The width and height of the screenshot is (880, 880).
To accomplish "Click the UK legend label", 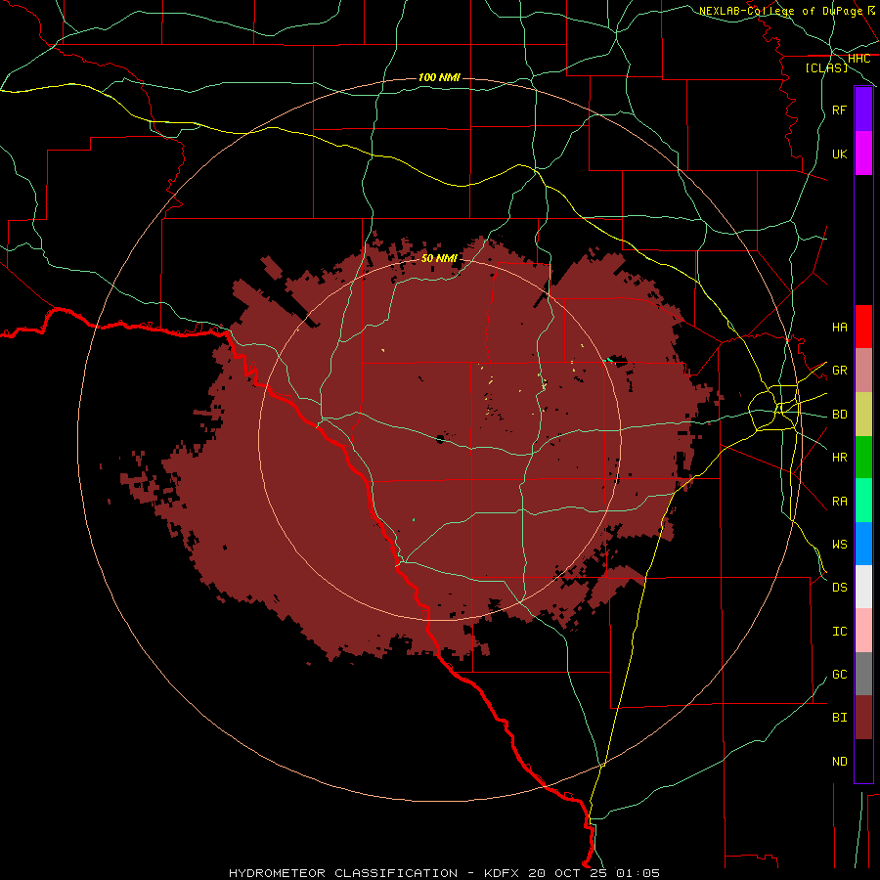I will click(839, 154).
